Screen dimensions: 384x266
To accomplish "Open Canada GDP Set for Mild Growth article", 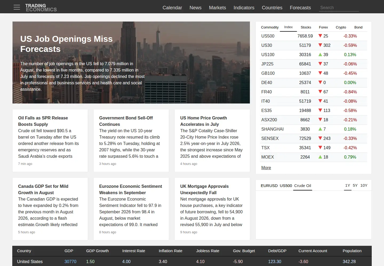I will (x=43, y=189).
